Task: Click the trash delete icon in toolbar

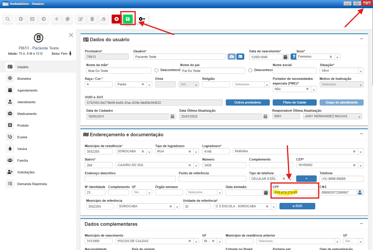Action: click(92, 19)
